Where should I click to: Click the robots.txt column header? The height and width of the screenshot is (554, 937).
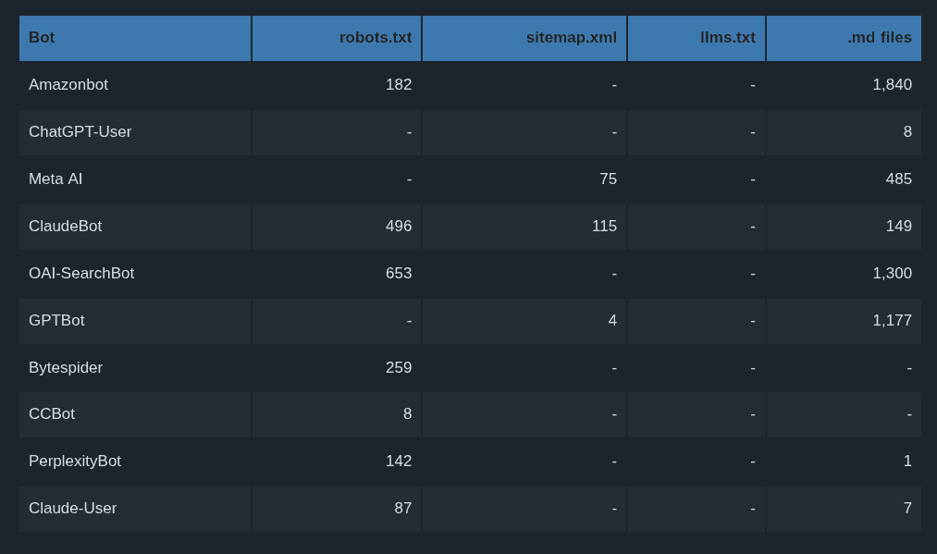[x=375, y=38]
